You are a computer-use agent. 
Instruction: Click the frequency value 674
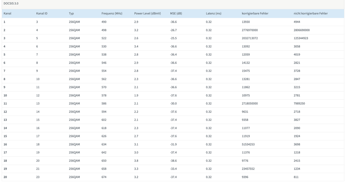pyautogui.click(x=104, y=177)
